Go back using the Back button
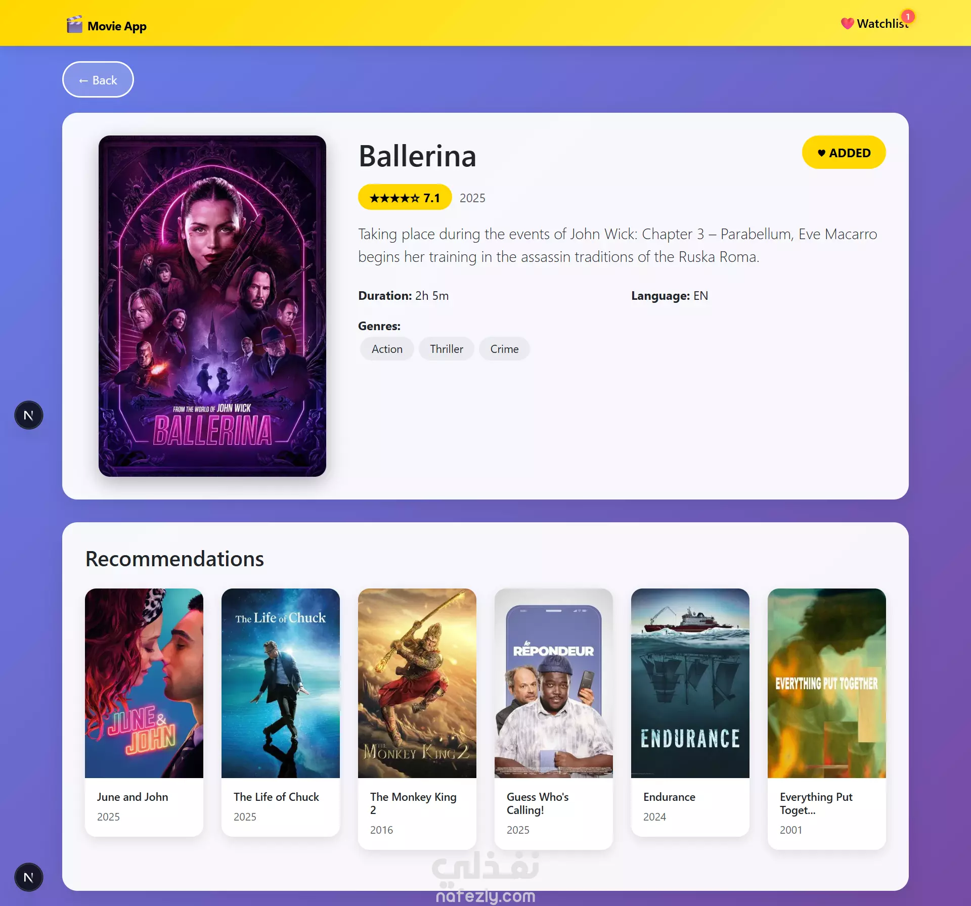Viewport: 971px width, 906px height. coord(98,79)
